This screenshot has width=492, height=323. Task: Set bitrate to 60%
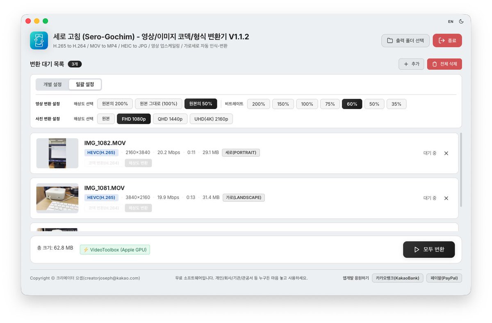pyautogui.click(x=352, y=104)
